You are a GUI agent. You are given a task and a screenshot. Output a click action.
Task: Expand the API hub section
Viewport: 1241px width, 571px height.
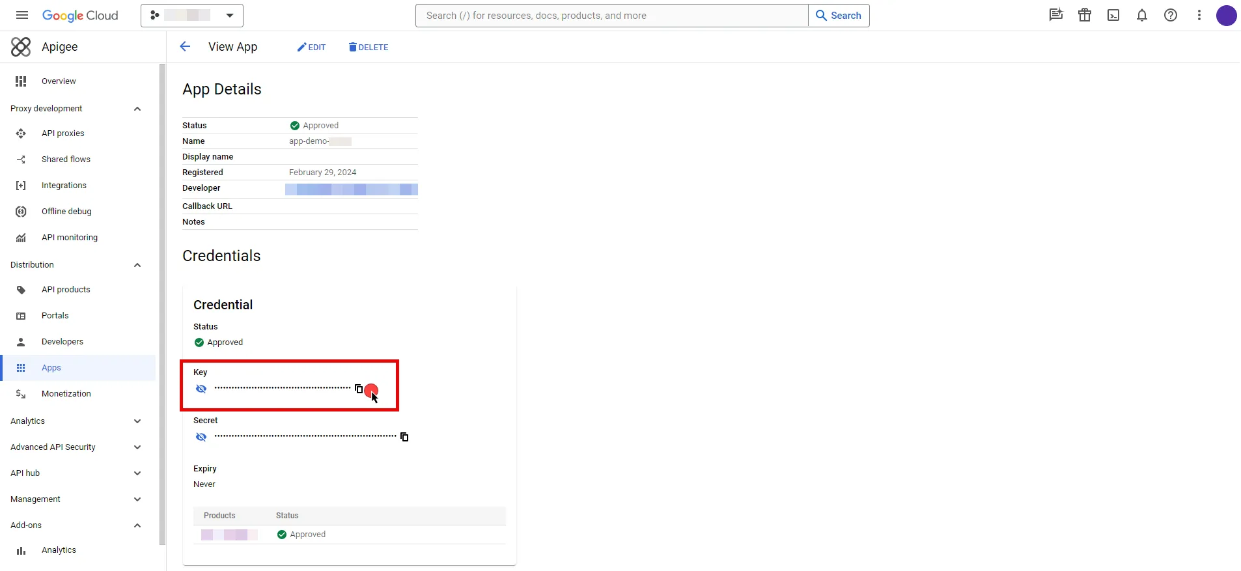coord(137,473)
